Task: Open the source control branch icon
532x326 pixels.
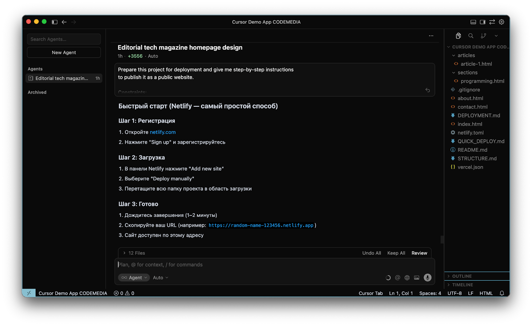Action: [x=483, y=36]
